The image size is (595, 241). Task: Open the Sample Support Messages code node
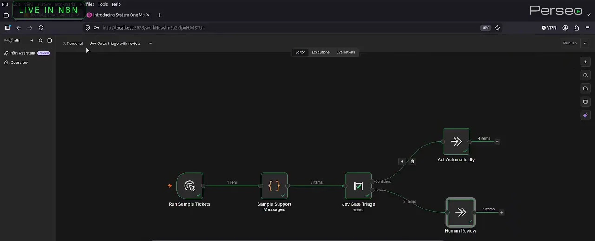274,186
